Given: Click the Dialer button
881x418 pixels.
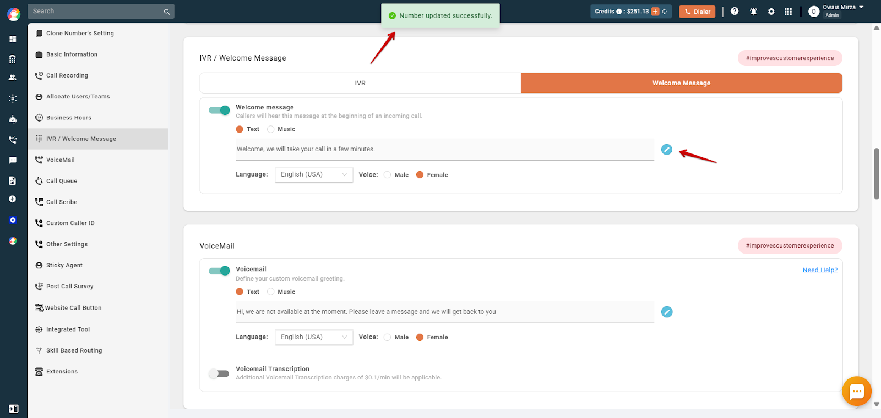Looking at the screenshot, I should (x=697, y=12).
